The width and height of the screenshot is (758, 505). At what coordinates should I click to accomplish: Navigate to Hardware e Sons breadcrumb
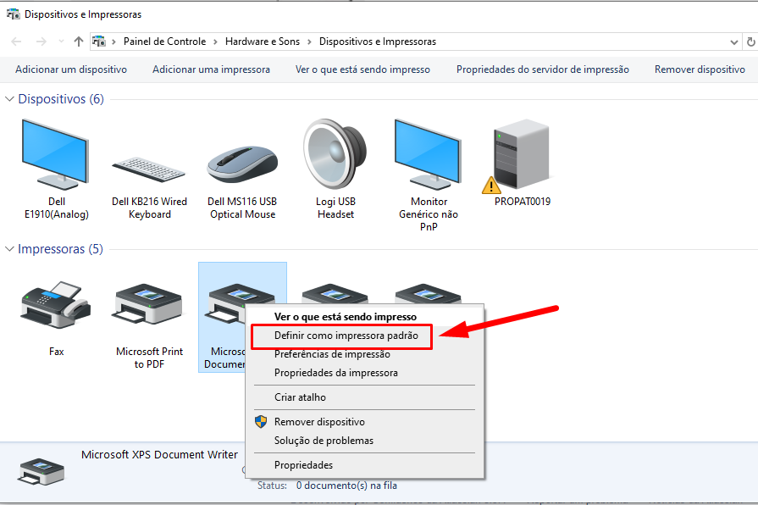[262, 42]
